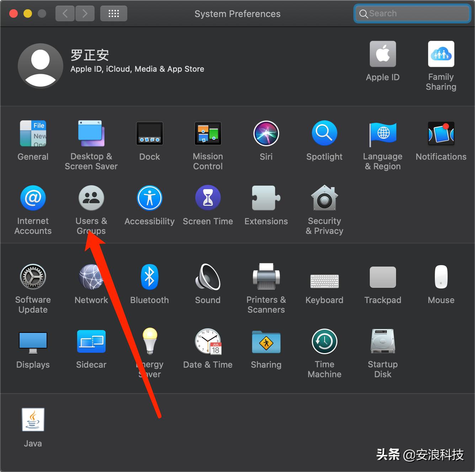Go back using the left navigation arrow
475x472 pixels.
coord(65,13)
